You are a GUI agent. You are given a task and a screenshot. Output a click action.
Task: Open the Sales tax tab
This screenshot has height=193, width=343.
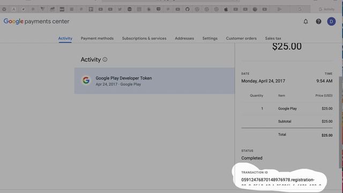click(x=273, y=38)
